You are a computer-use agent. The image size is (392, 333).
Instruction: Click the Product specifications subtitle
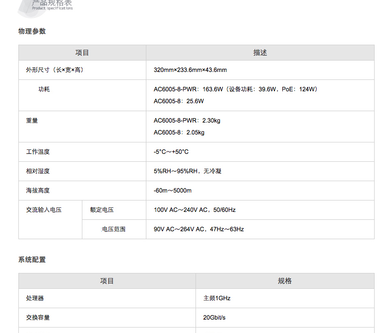52,8
